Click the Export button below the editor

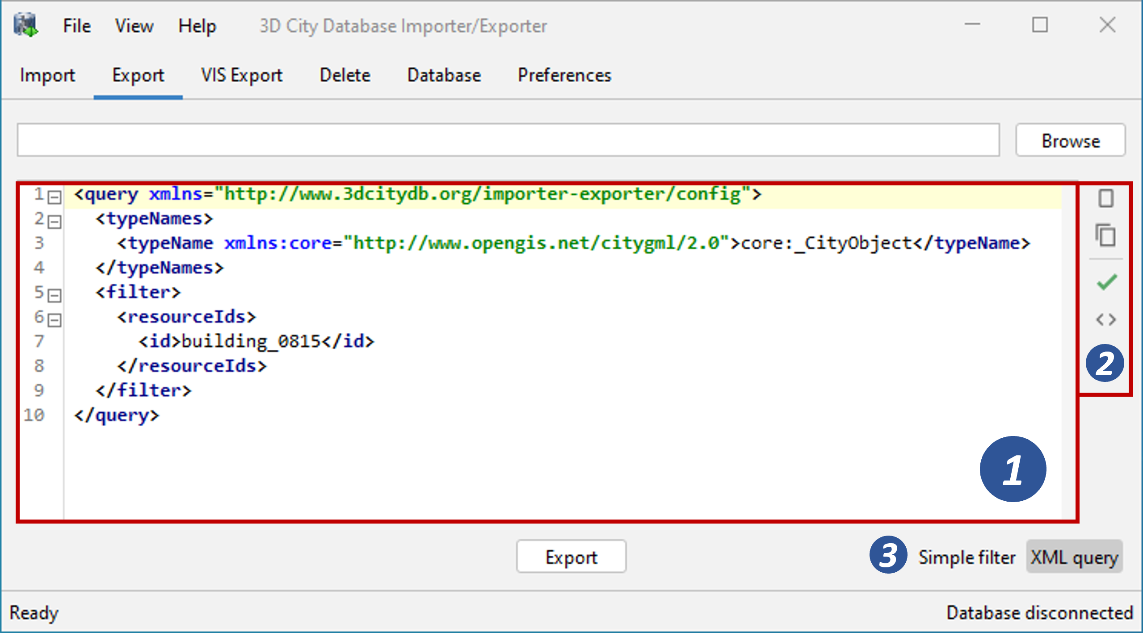pyautogui.click(x=571, y=557)
